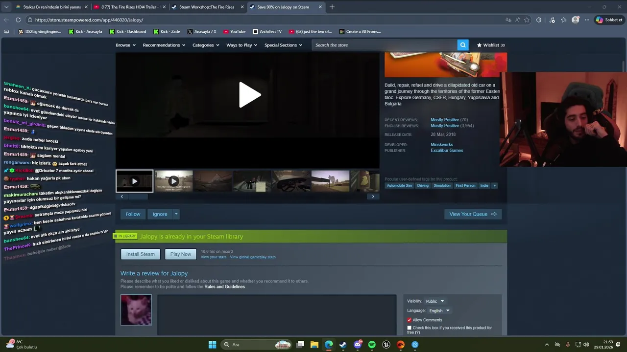Viewport: 627px width, 352px height.
Task: Expand the Recommendations menu
Action: (164, 45)
